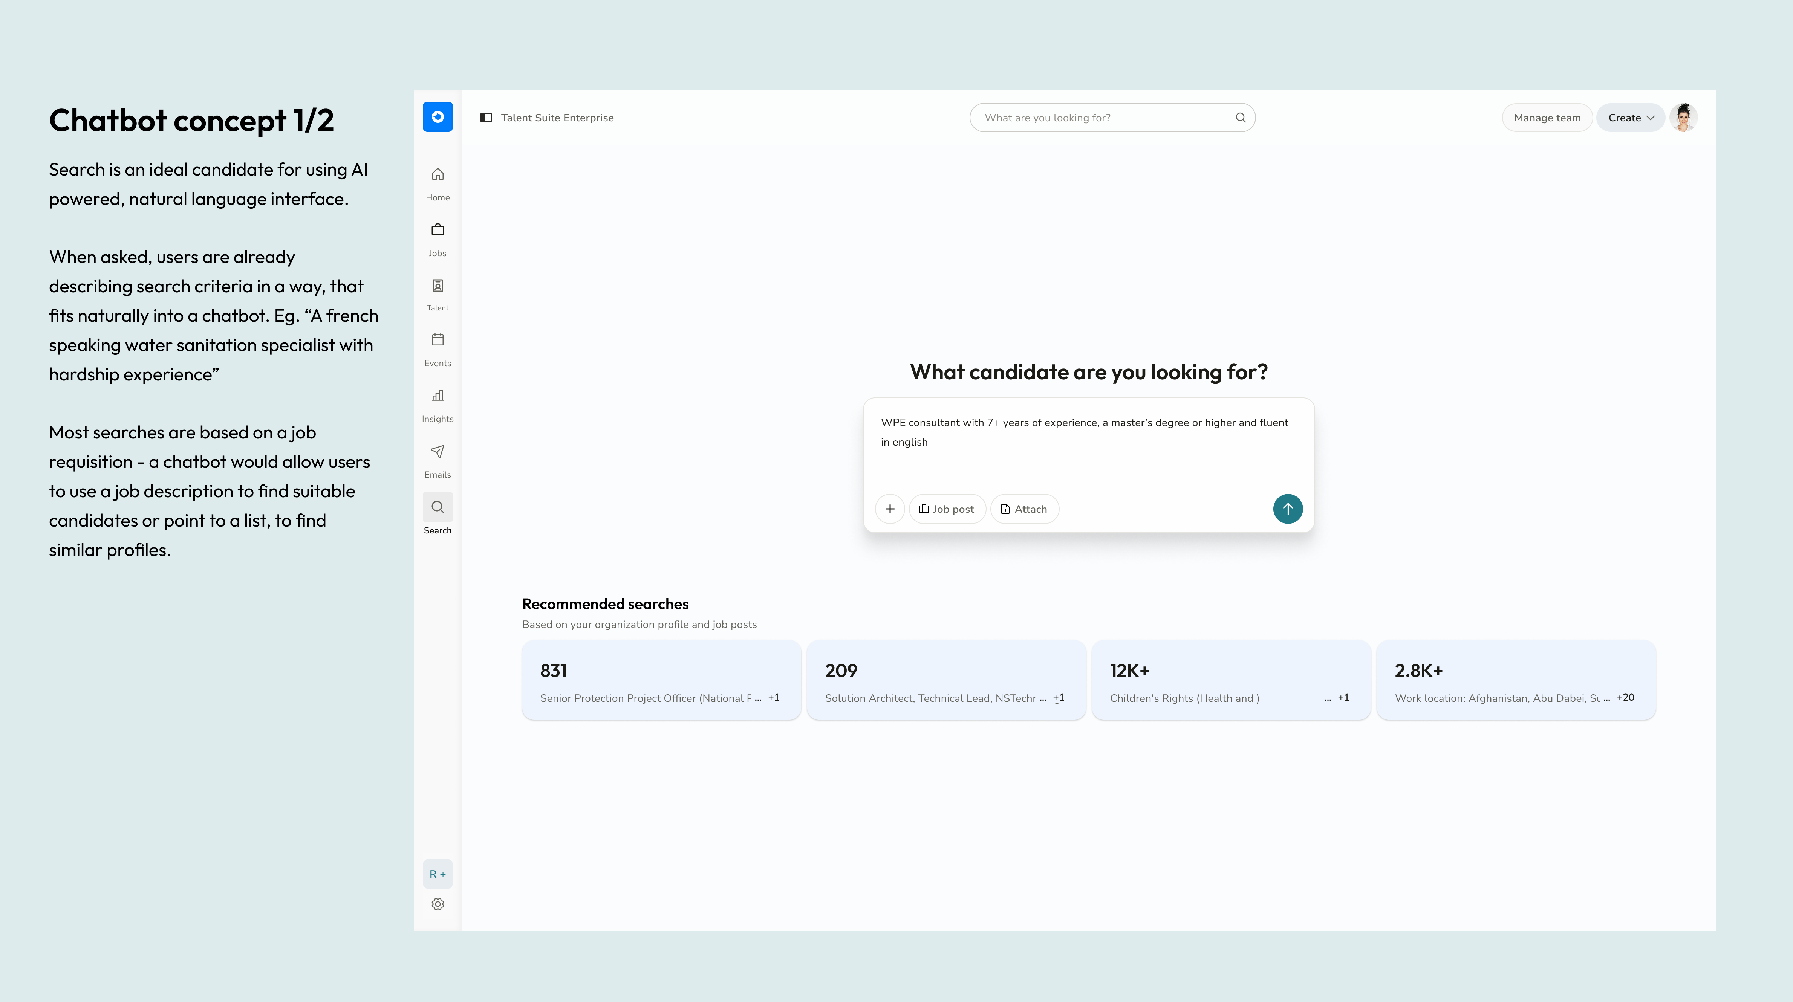Click the blue app logo icon
Screen dimensions: 1793x1002
437,117
